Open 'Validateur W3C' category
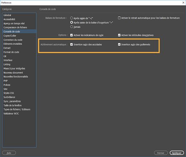 pos(19,114)
